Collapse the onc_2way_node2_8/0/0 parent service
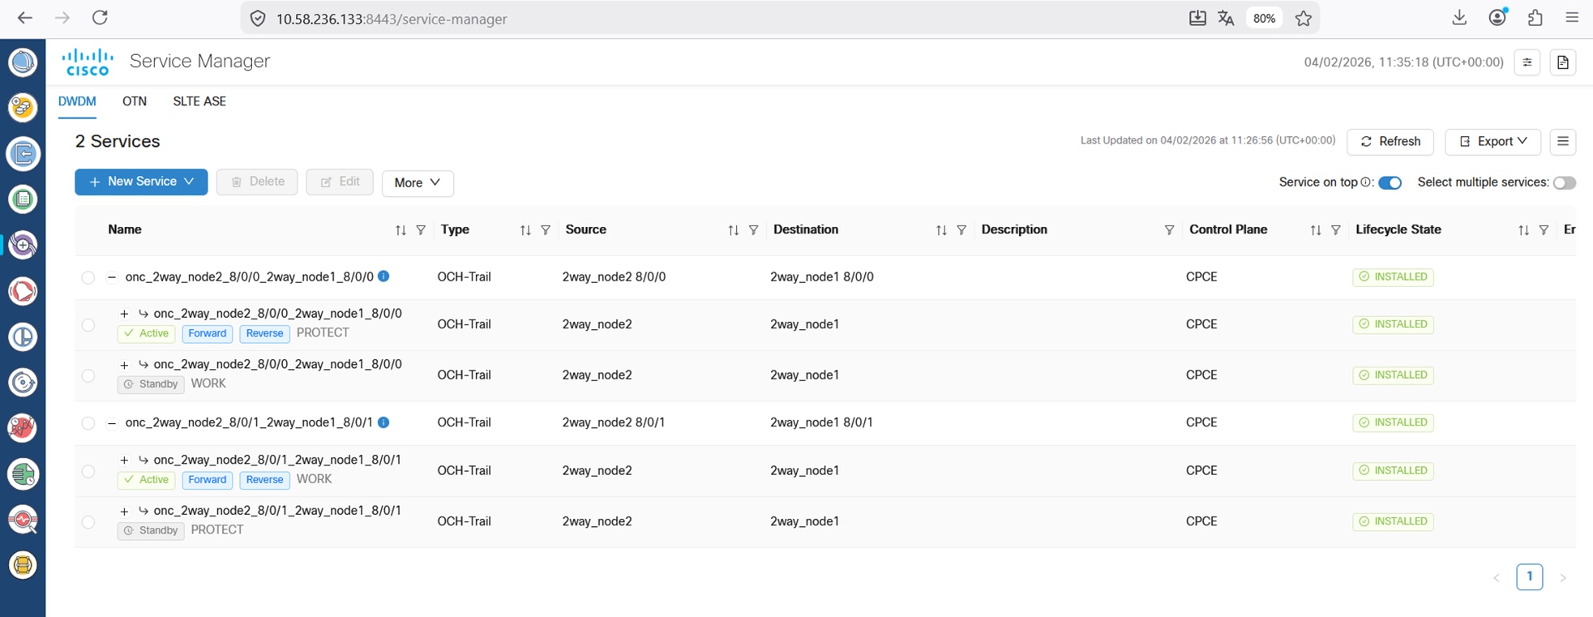 click(112, 277)
